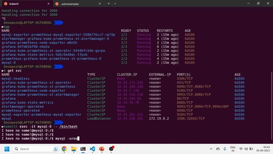Click the /bin/bash path in command

(68, 127)
